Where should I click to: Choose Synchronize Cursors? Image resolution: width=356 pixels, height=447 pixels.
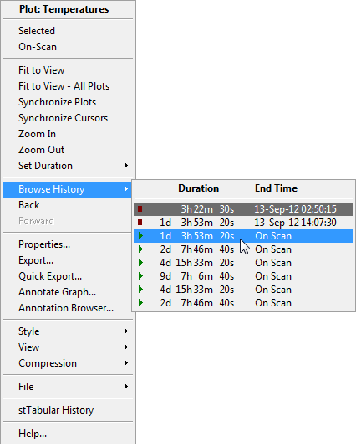[x=64, y=118]
